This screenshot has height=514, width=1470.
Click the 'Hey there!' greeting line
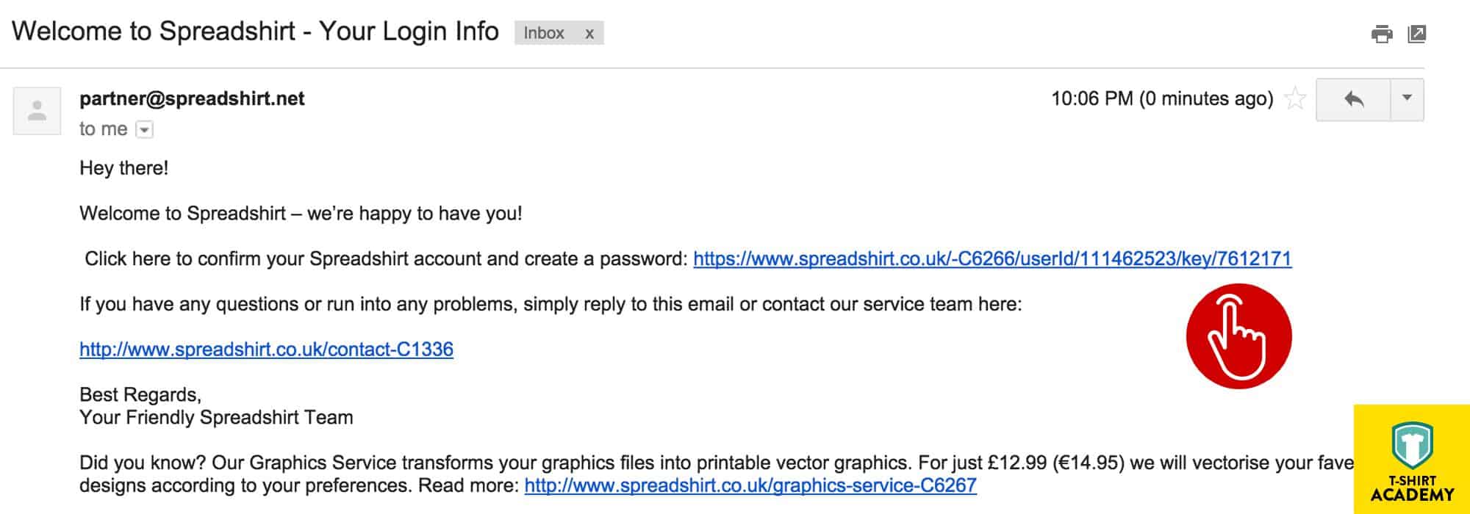pyautogui.click(x=123, y=168)
